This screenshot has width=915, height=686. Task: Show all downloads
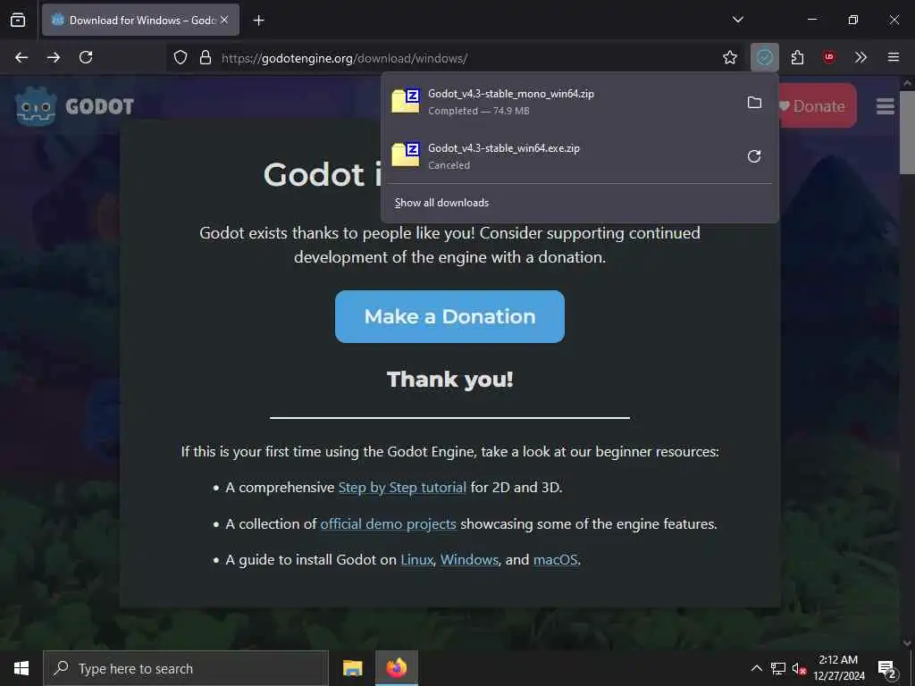(441, 203)
